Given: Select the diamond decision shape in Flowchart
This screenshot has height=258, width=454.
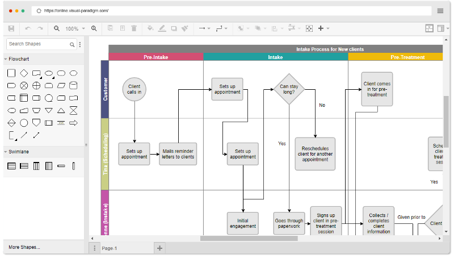Looking at the screenshot, I should 24,73.
